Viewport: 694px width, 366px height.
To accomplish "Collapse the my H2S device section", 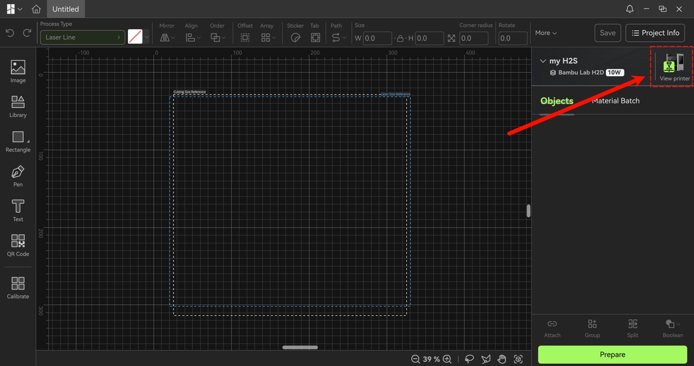I will pyautogui.click(x=543, y=61).
